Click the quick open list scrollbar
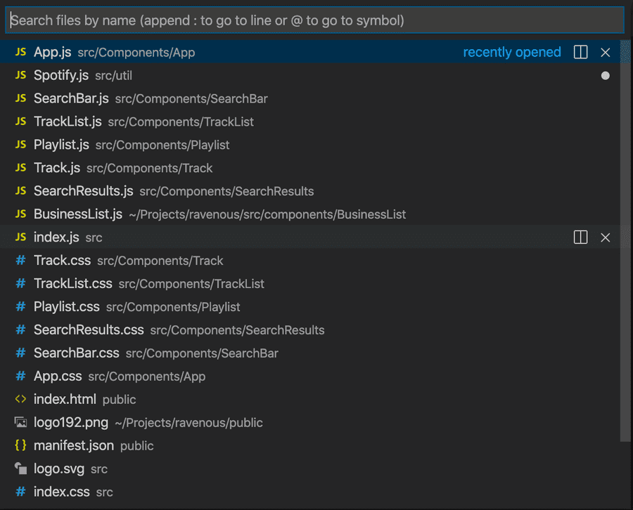The image size is (633, 510). click(x=626, y=239)
